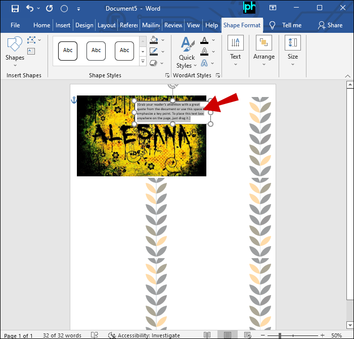Switch to Print Layout view
This screenshot has width=354, height=339.
[228, 335]
